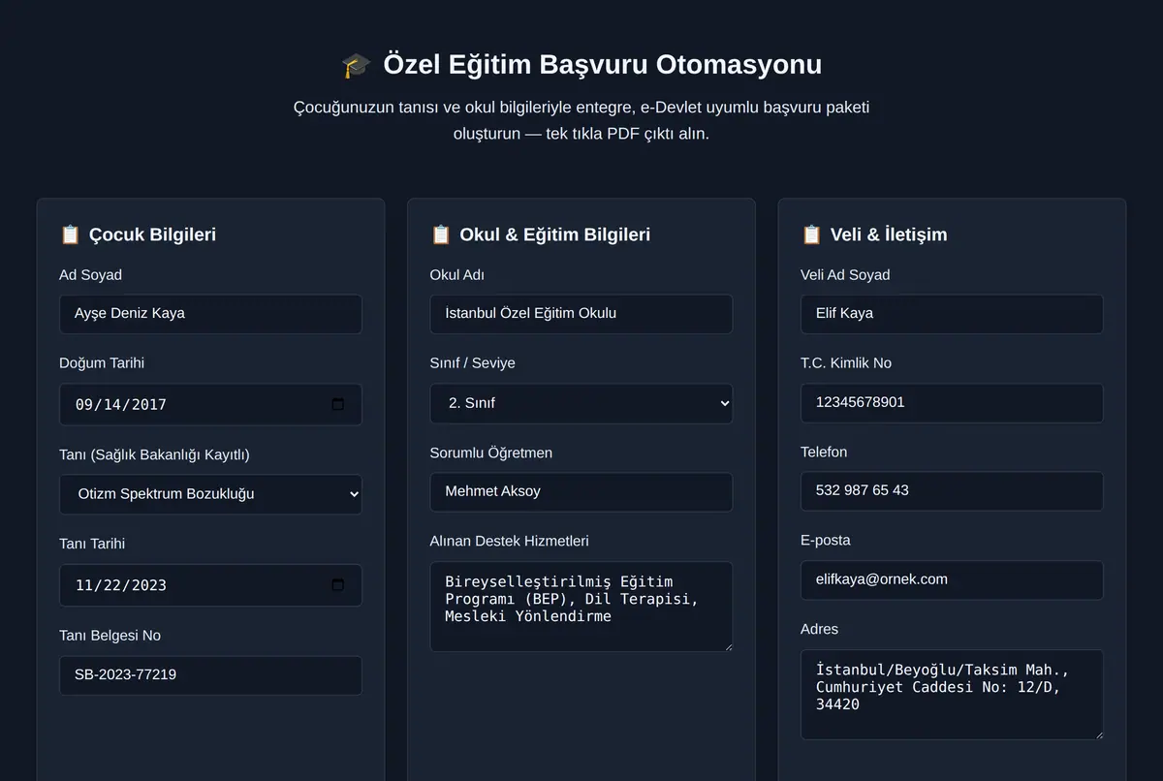Click the Telefon label
Viewport: 1163px width, 781px height.
pos(824,453)
